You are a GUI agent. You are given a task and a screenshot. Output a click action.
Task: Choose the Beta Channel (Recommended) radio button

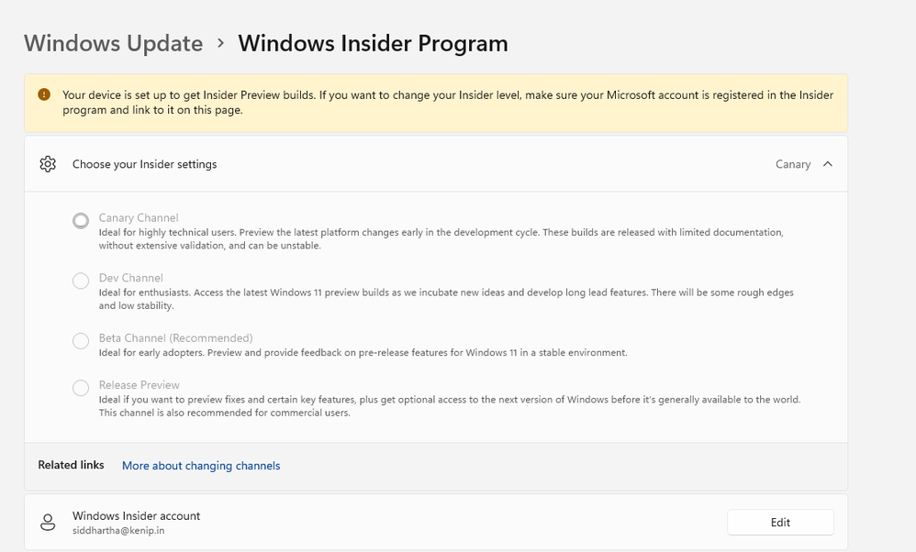pyautogui.click(x=81, y=341)
